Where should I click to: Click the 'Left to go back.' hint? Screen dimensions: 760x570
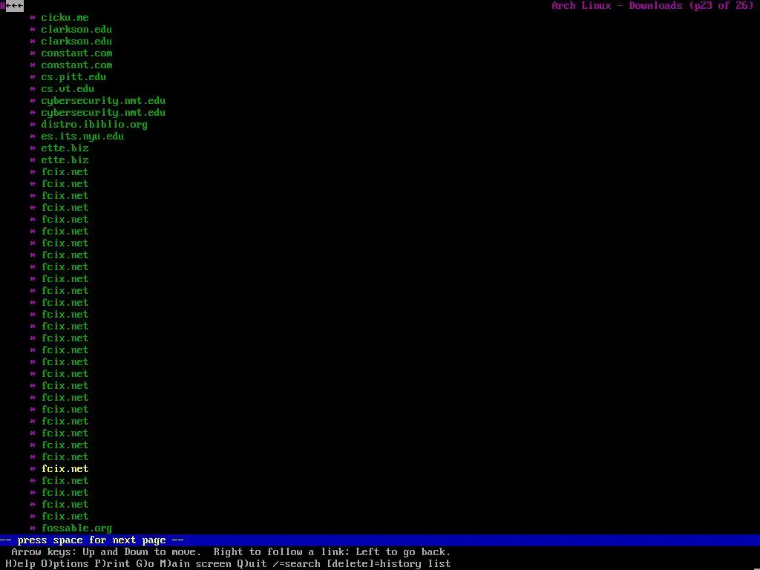pos(403,552)
